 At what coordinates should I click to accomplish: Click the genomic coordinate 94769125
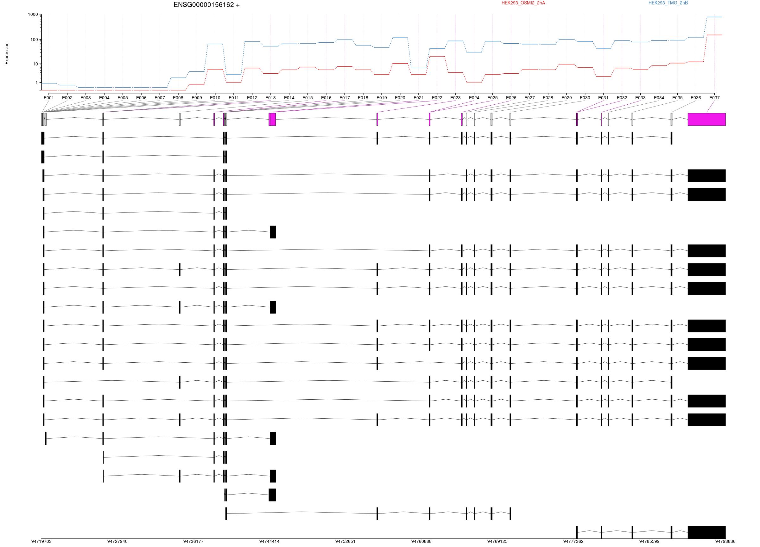(497, 541)
